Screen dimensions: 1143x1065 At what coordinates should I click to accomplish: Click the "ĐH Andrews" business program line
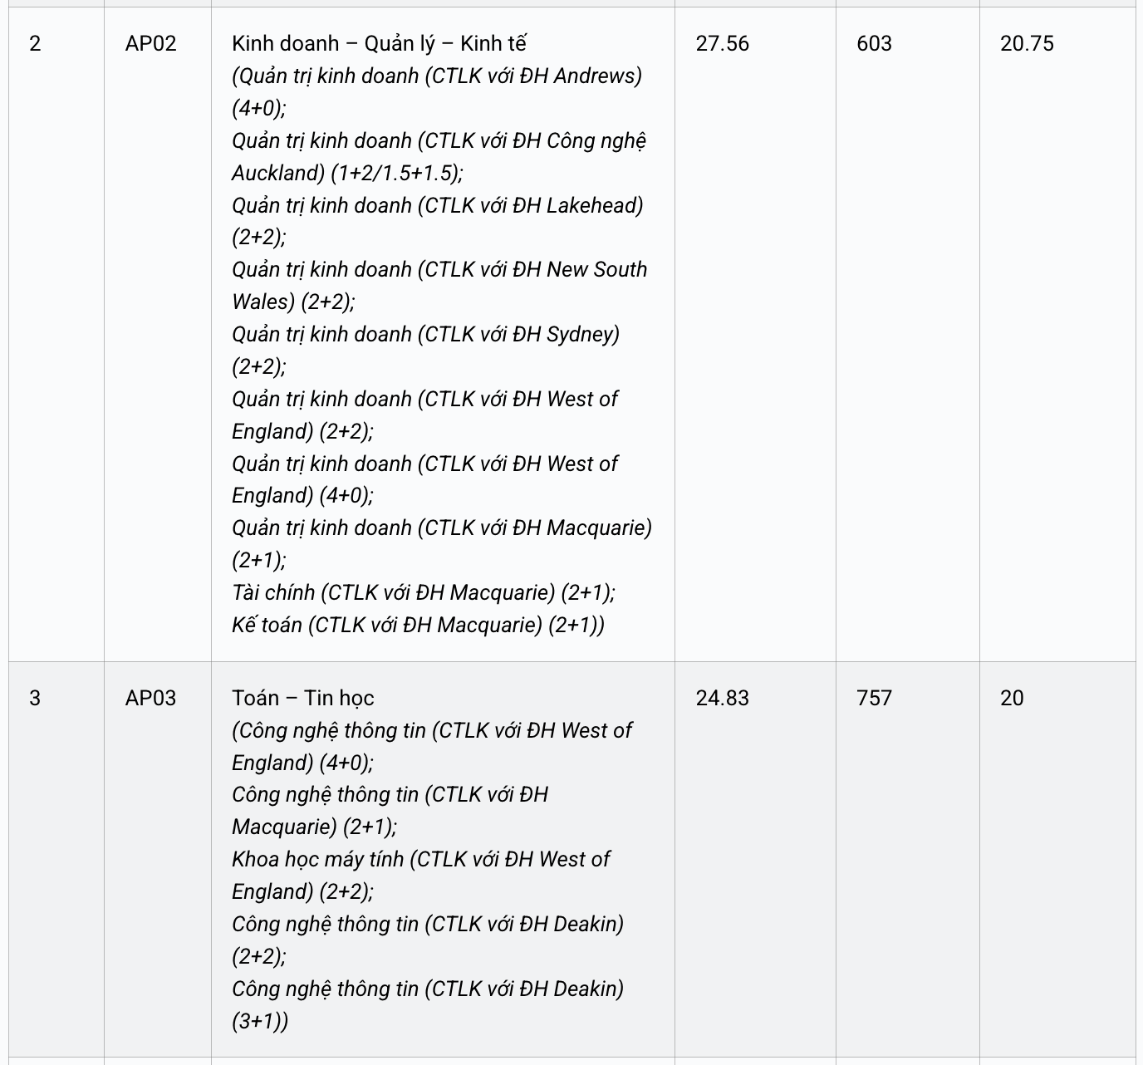(436, 76)
